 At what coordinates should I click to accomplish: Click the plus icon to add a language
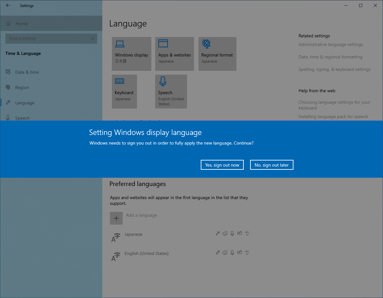pos(116,218)
